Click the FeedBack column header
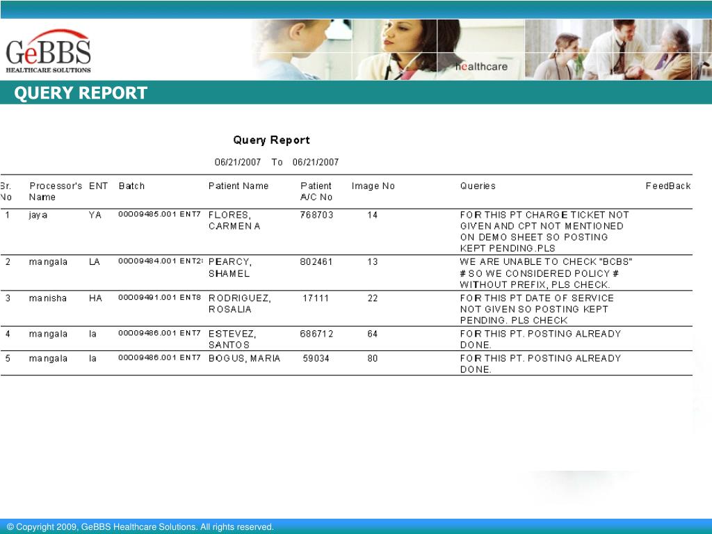The image size is (712, 534). click(x=668, y=186)
